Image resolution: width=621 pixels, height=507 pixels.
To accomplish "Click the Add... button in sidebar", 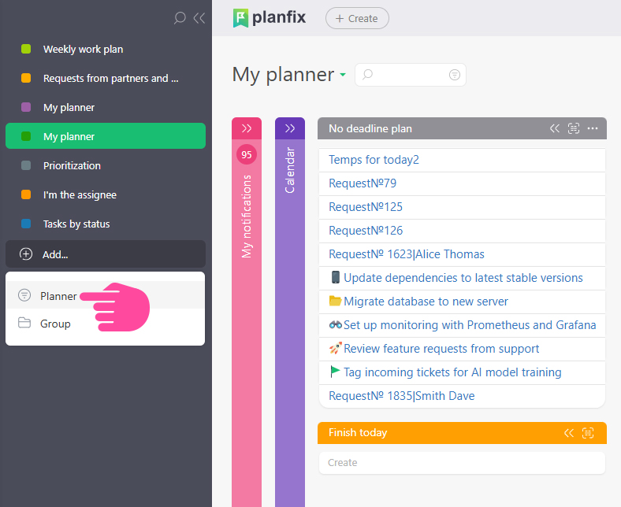I will point(55,254).
